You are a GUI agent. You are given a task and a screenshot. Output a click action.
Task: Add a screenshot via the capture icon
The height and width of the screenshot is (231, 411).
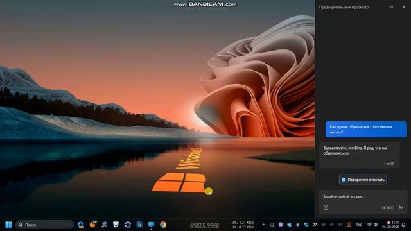coord(326,208)
